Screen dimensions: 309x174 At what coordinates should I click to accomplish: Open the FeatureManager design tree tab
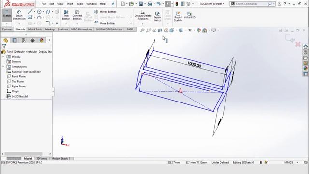point(5,40)
